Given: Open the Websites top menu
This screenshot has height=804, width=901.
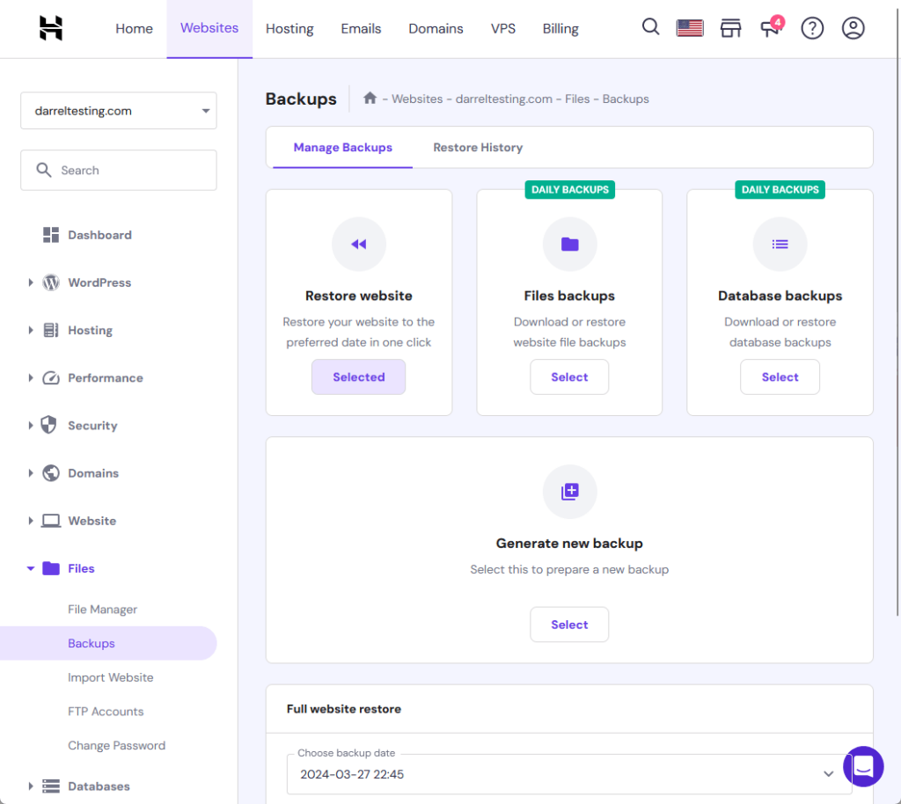Looking at the screenshot, I should pos(209,28).
